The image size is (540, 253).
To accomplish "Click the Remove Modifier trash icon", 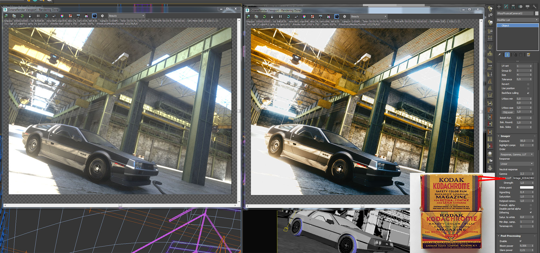I will 521,55.
